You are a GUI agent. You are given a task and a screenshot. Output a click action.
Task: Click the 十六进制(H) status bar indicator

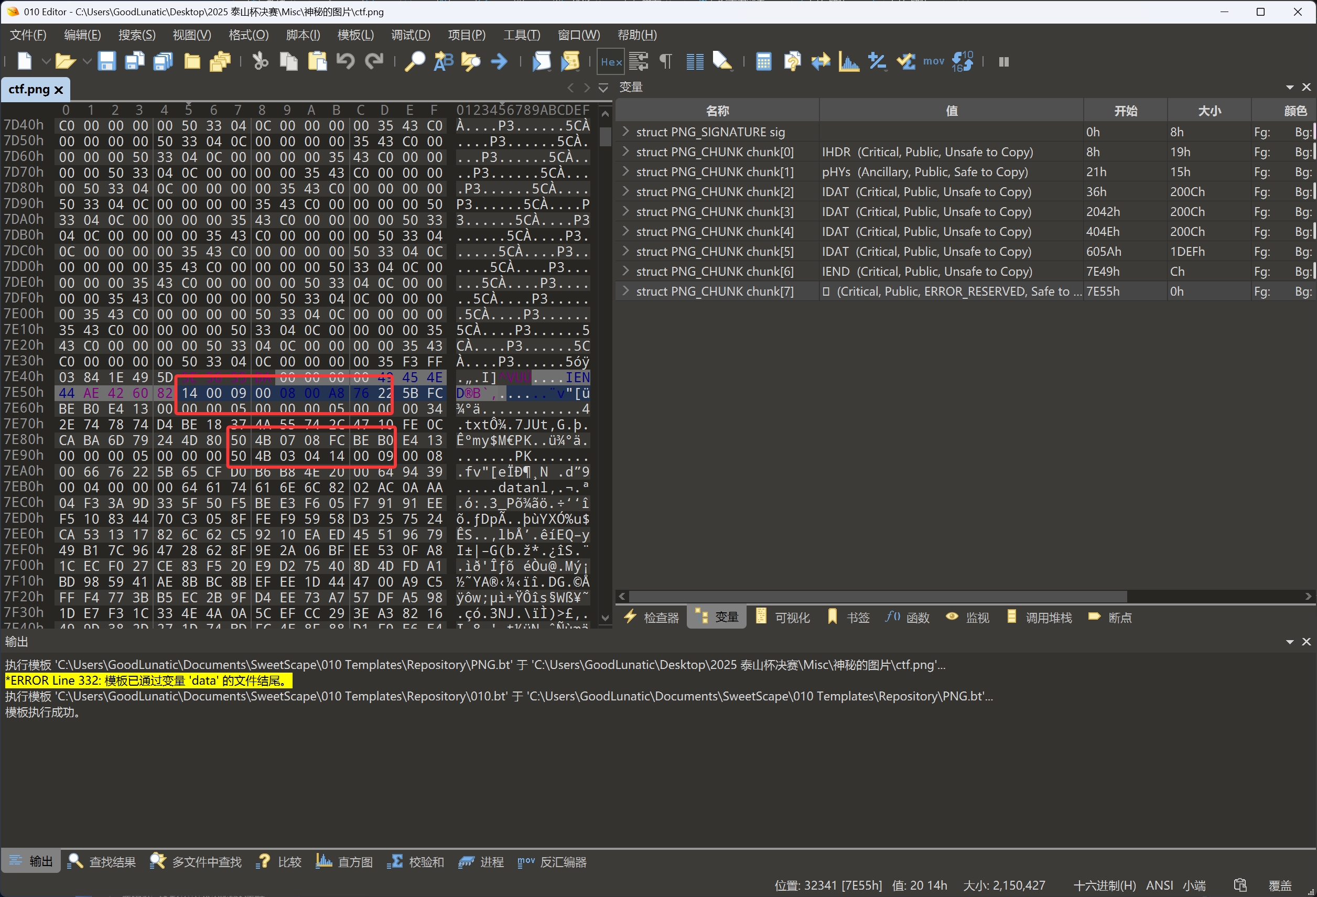click(x=1105, y=885)
